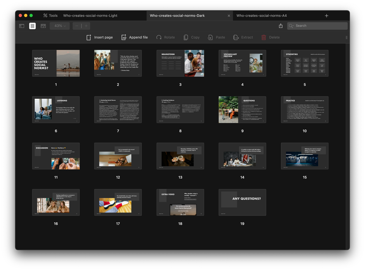Open a new tab with plus button
The height and width of the screenshot is (270, 365).
click(327, 16)
